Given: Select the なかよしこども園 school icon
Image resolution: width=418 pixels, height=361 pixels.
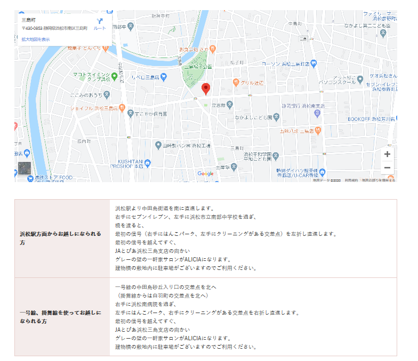Looking at the screenshot, I should click(277, 117).
